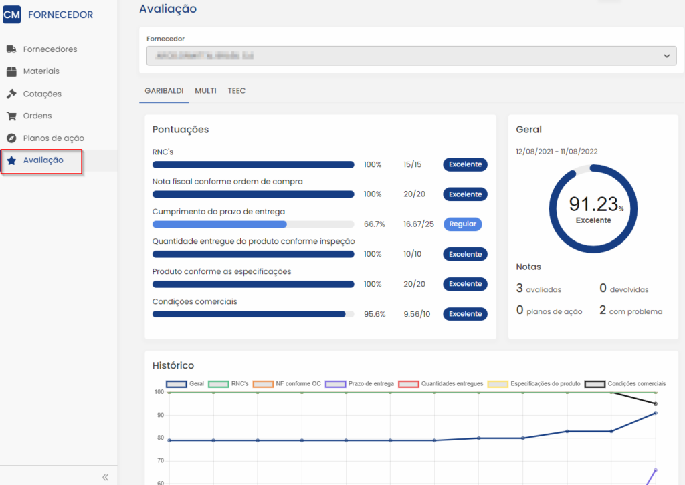
Task: Click the Ordens shopping cart icon
Action: pyautogui.click(x=11, y=116)
